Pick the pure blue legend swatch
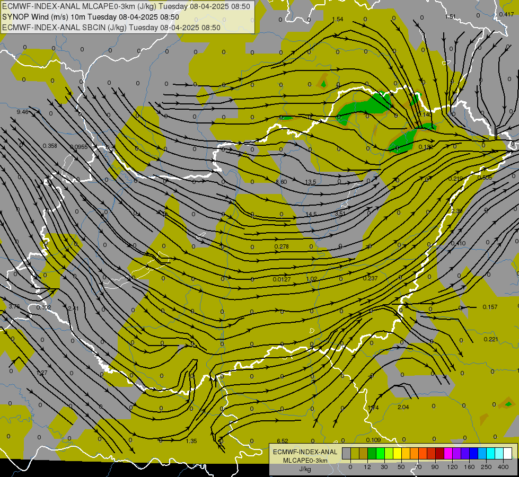 (474, 453)
